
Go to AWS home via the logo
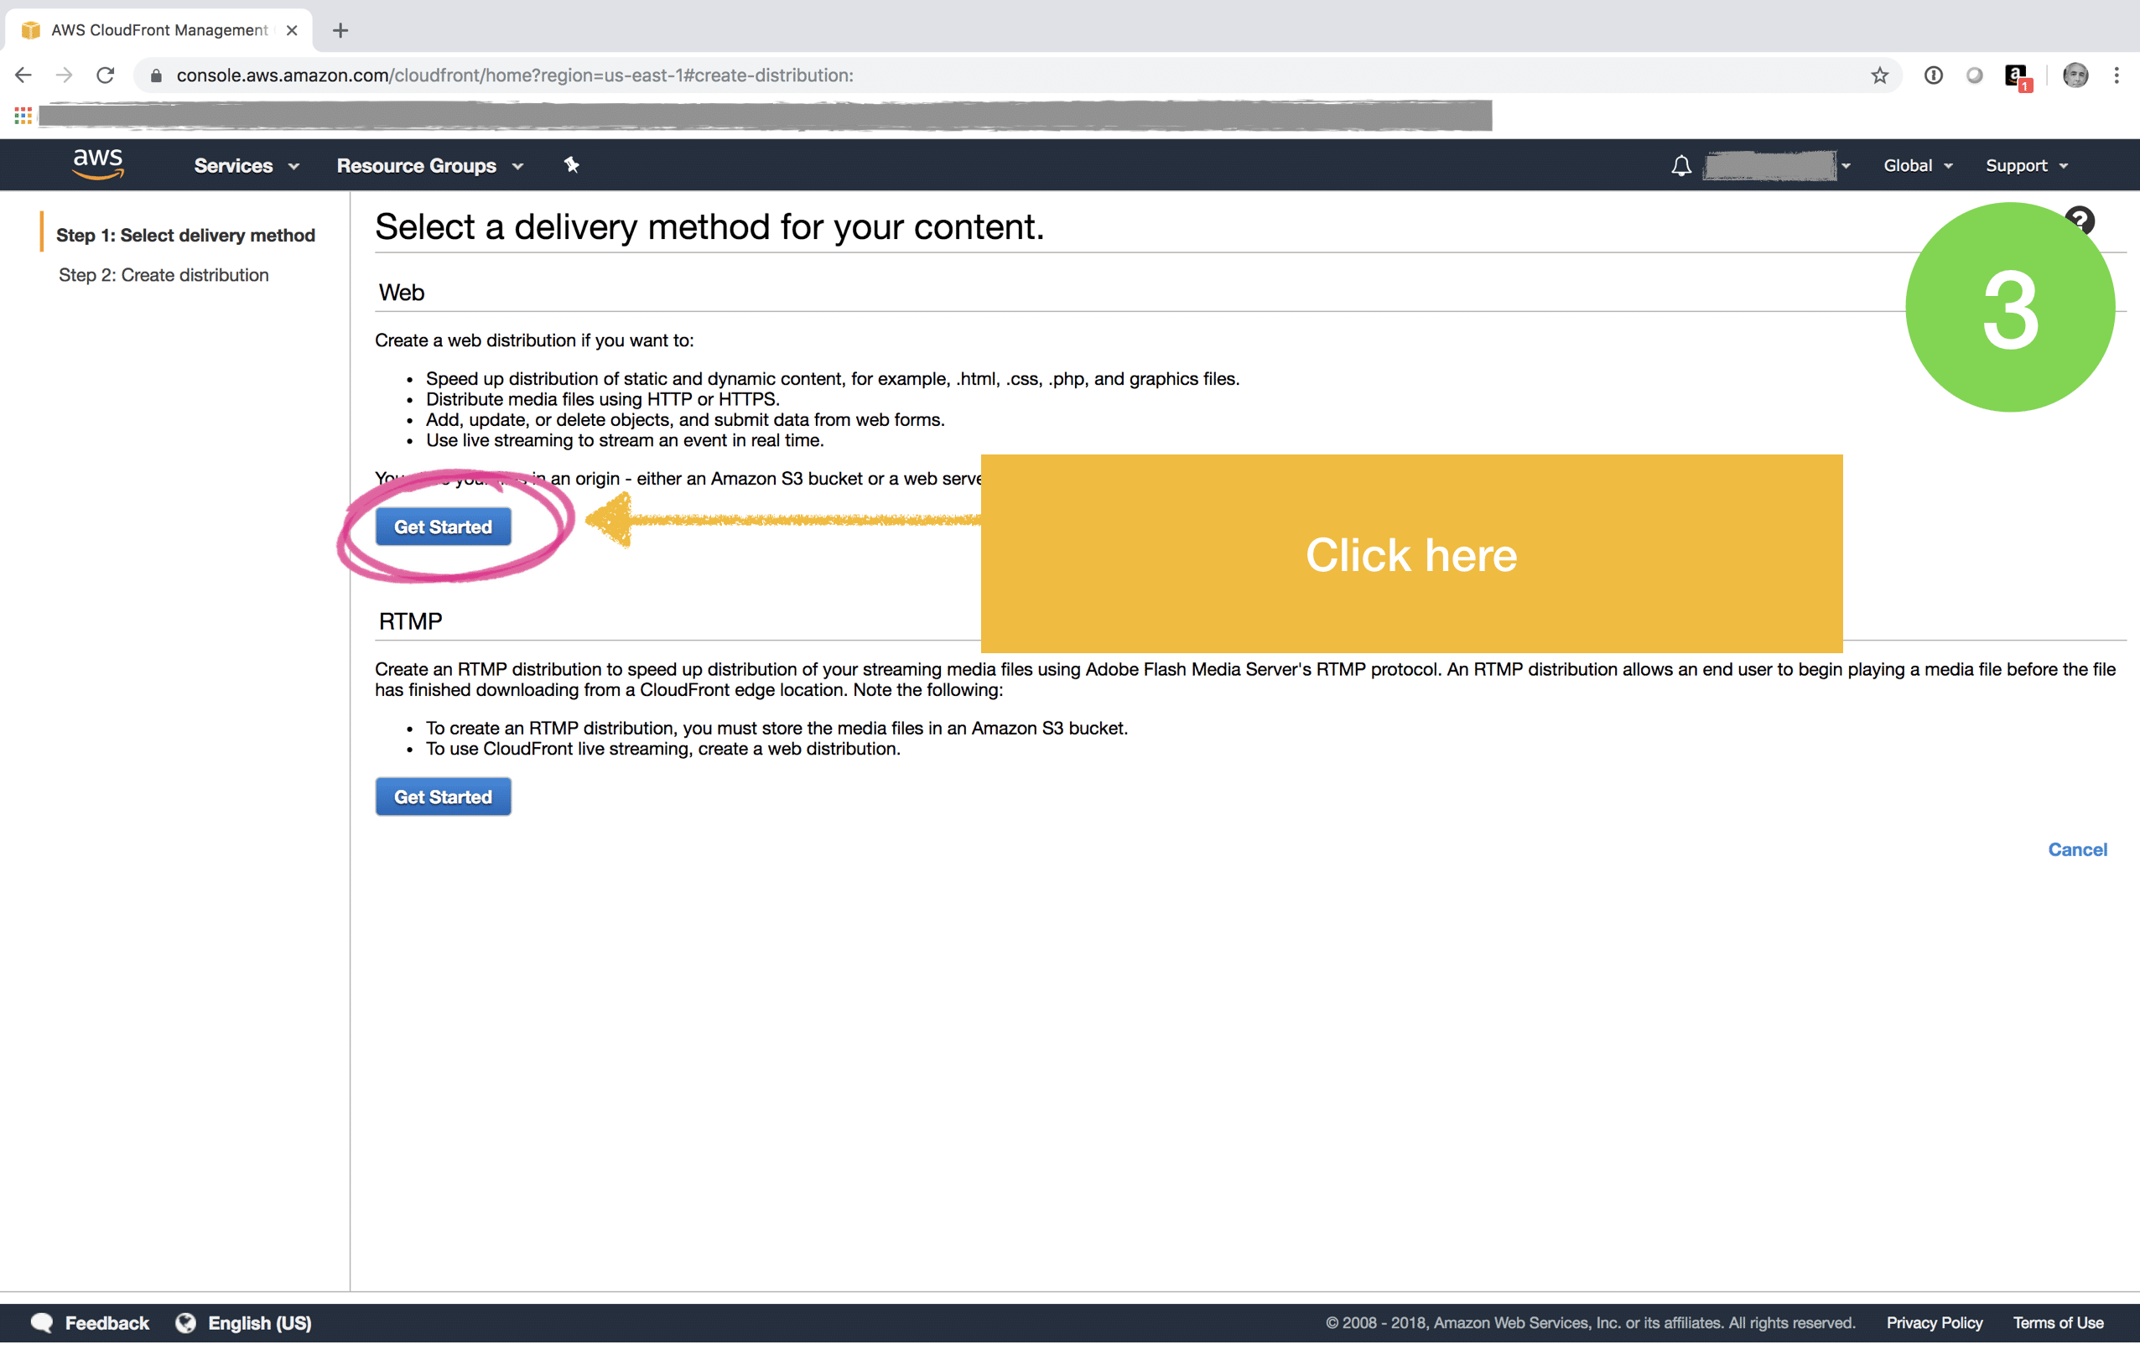click(98, 164)
